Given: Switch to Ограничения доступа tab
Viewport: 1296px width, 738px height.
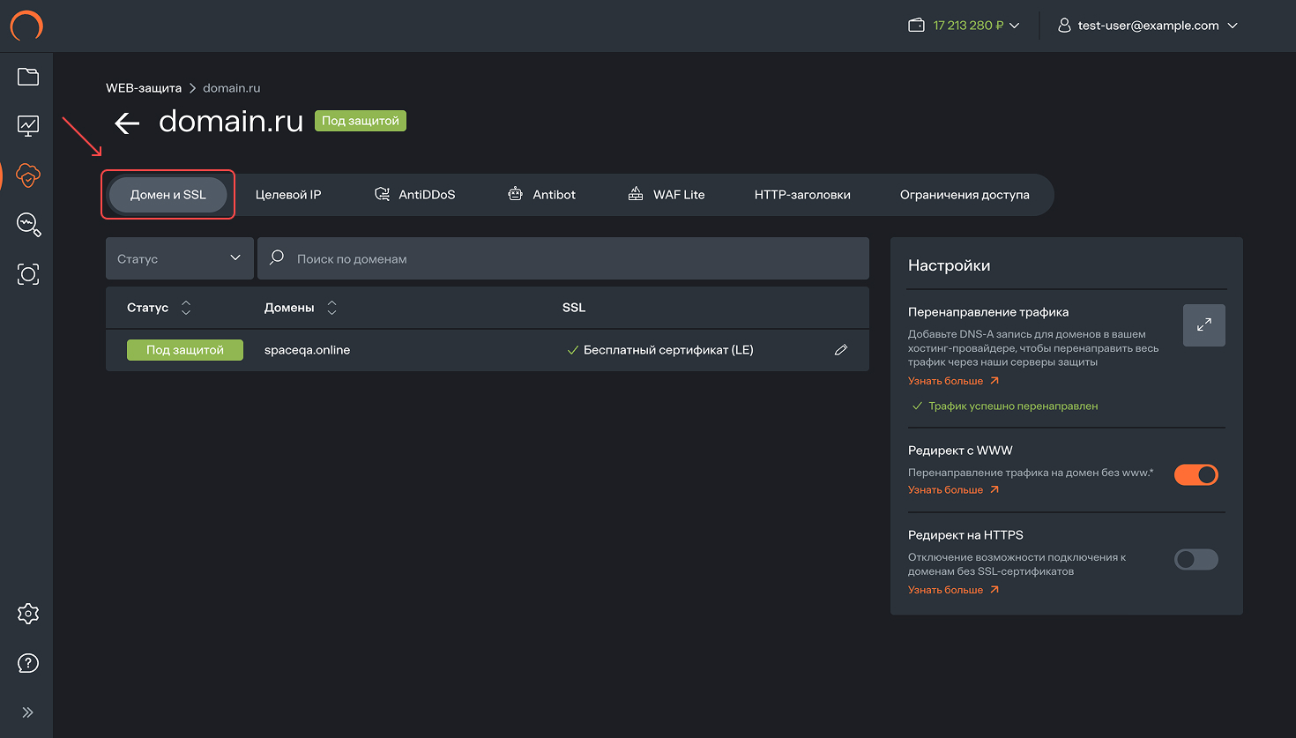Looking at the screenshot, I should coord(965,195).
